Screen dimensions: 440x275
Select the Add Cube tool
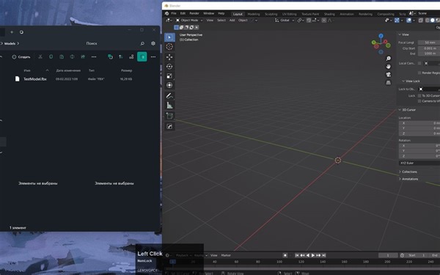coord(169,116)
